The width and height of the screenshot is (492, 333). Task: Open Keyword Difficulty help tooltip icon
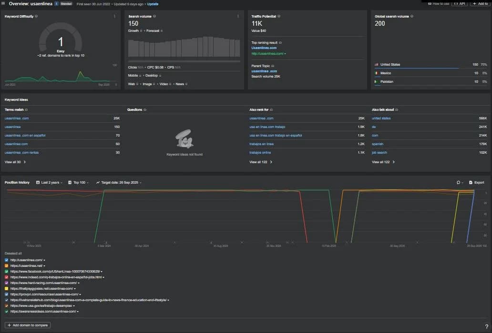click(x=36, y=16)
